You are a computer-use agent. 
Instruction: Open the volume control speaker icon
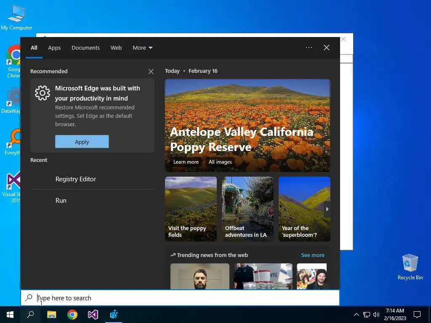tap(376, 315)
